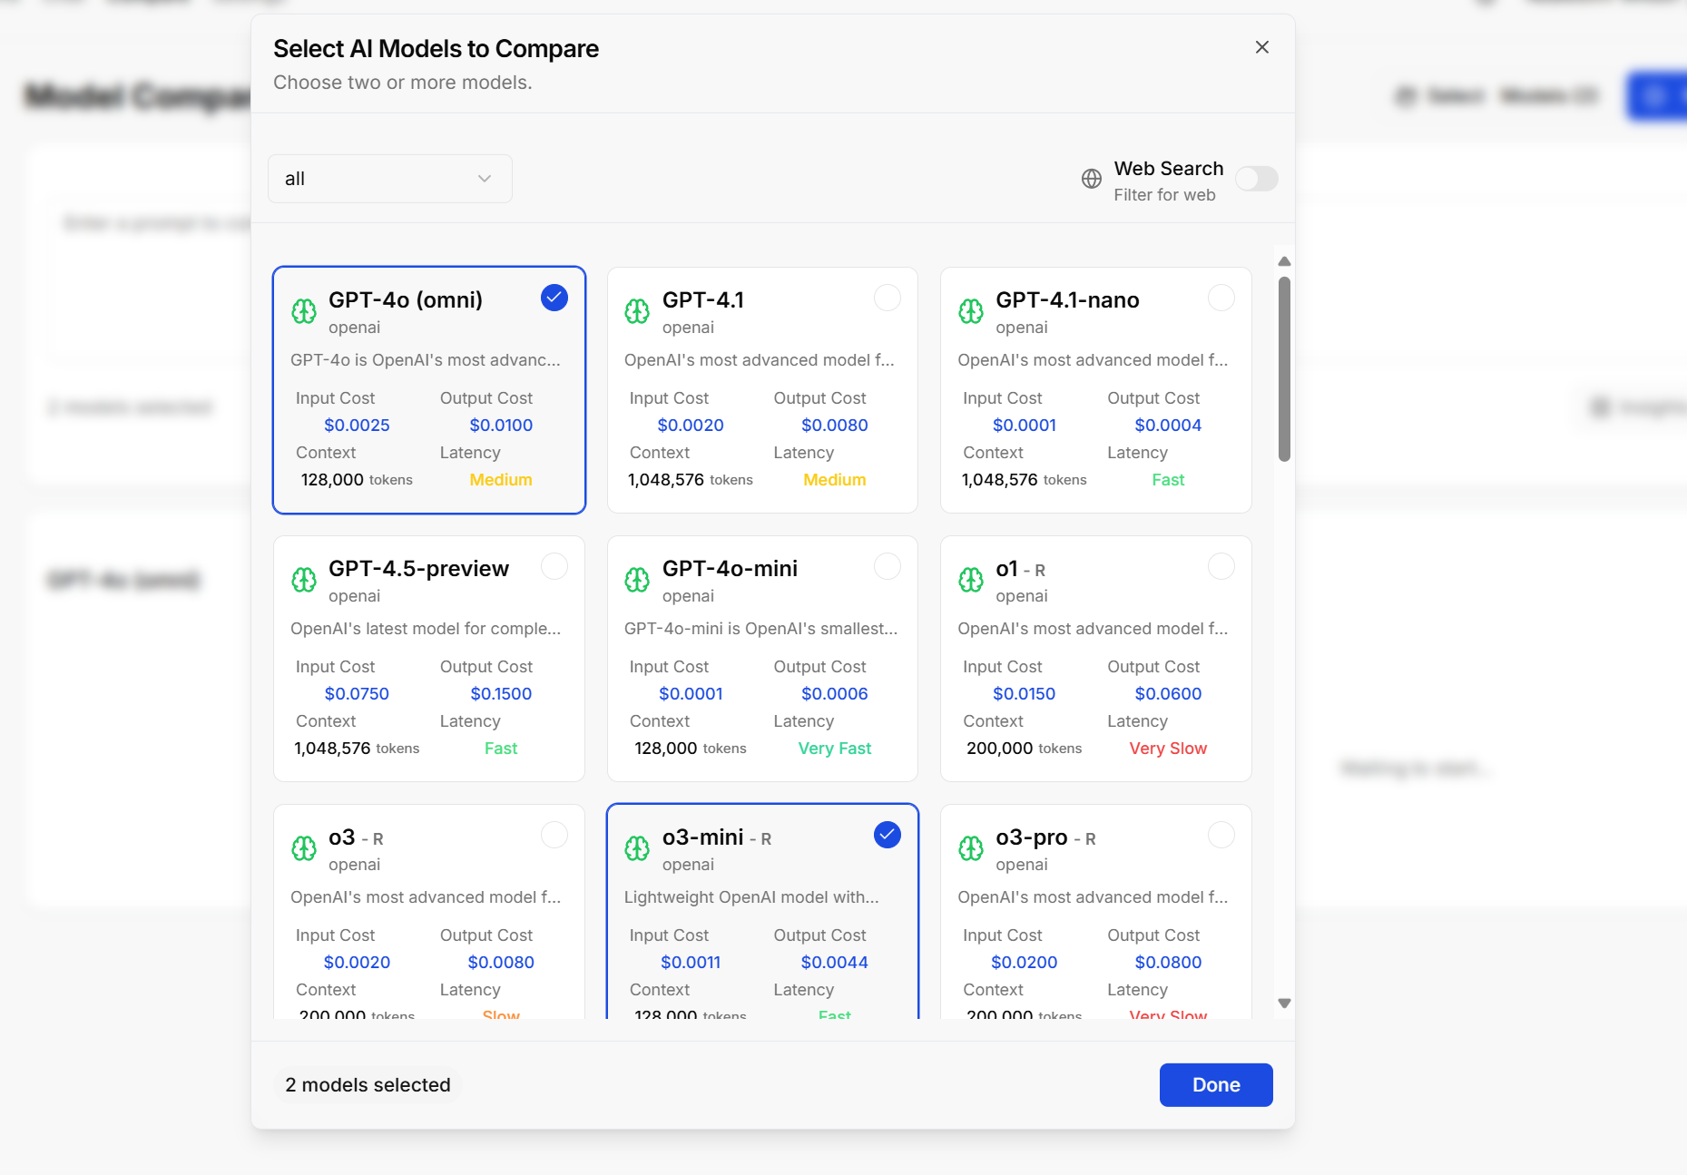Click the $0.1500 output cost value
Screen dimensions: 1687x1175
pyautogui.click(x=501, y=694)
